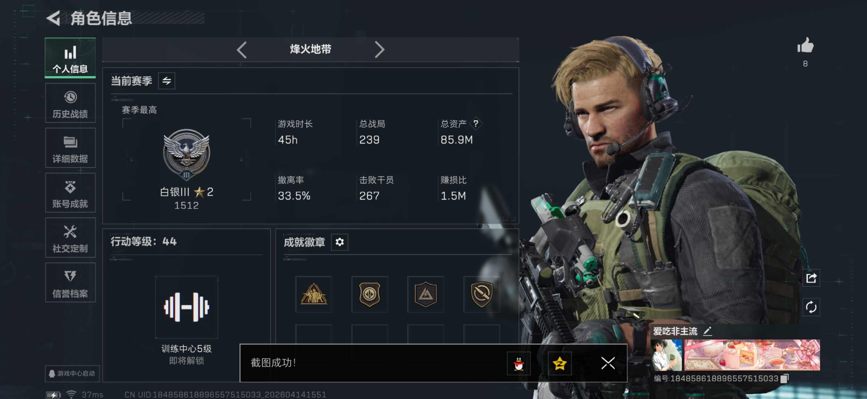Like the profile with the thumbs-up icon
Image resolution: width=867 pixels, height=399 pixels.
click(x=805, y=45)
